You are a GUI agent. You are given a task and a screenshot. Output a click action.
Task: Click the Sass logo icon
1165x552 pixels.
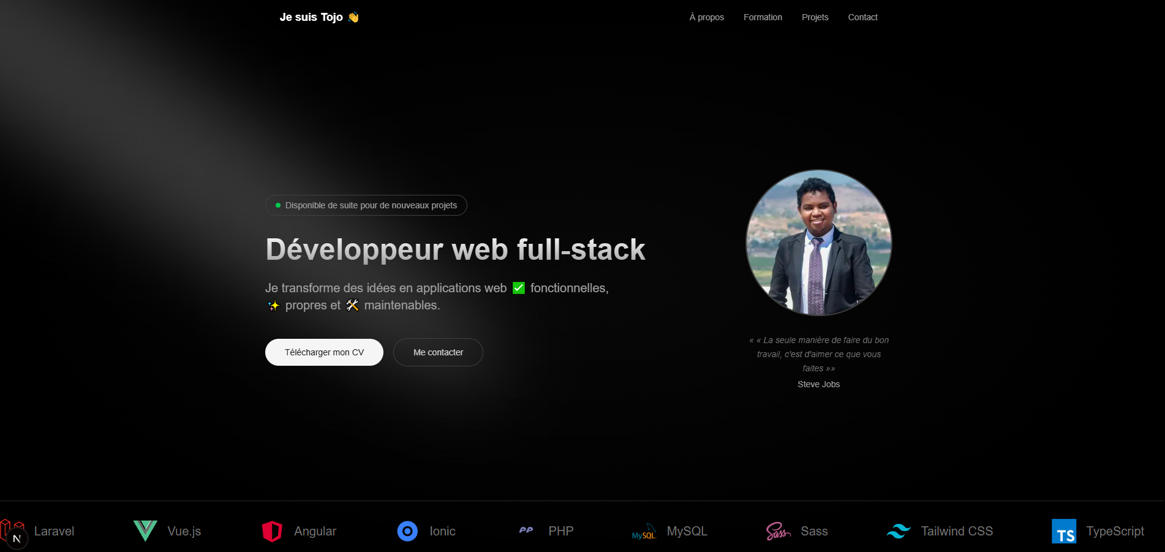click(778, 531)
